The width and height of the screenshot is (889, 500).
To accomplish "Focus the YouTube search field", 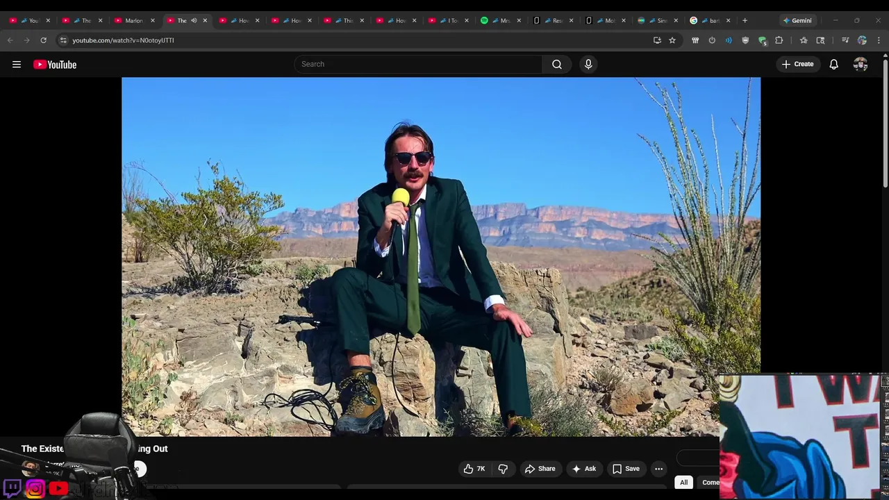I will (419, 64).
